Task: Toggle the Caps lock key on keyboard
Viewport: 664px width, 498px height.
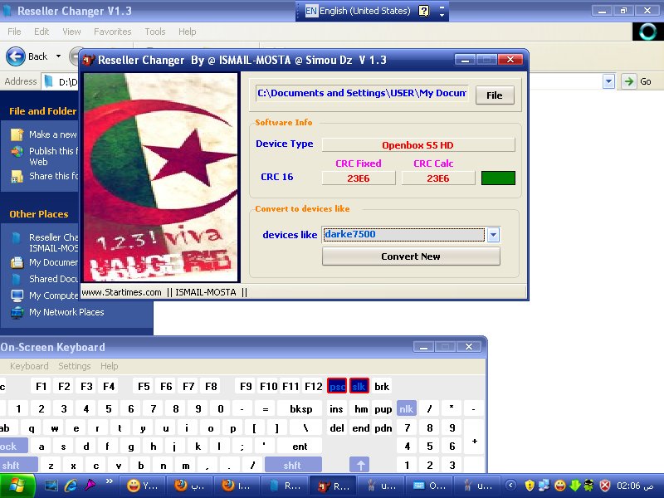Action: (13, 447)
